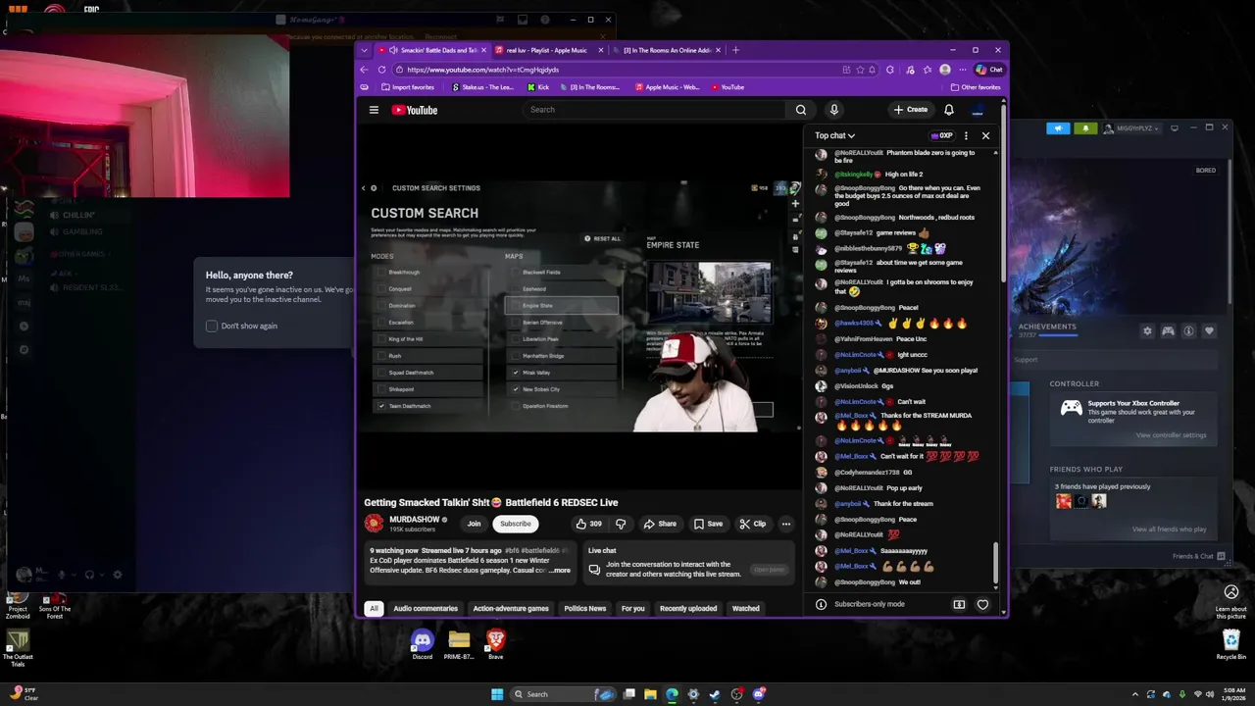
Task: Focus the YouTube search field
Action: tap(656, 110)
